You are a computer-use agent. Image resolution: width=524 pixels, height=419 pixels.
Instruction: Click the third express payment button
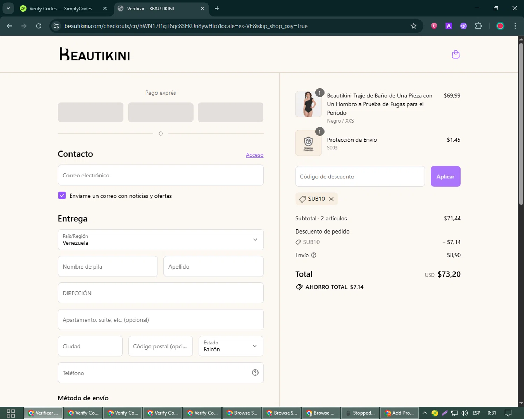click(x=231, y=112)
